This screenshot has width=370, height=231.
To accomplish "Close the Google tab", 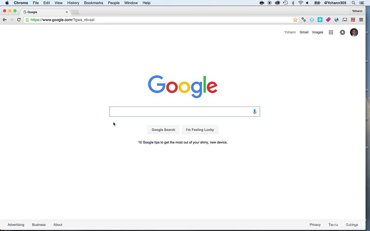I will [67, 12].
